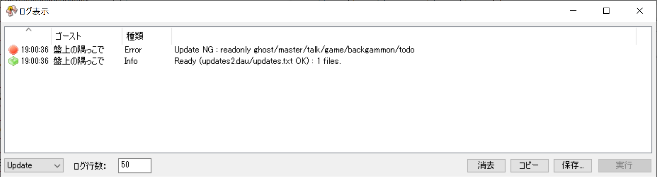Open the save dialog with 保存...
This screenshot has height=177, width=657.
(x=573, y=165)
